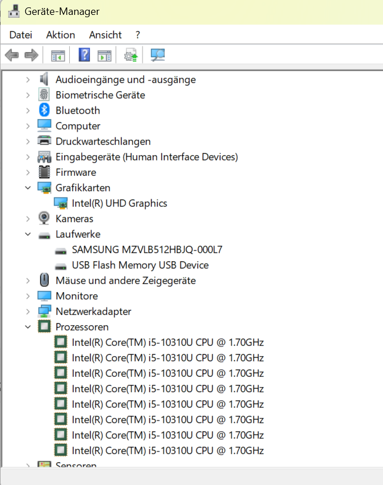Toggle the console tree pane icon

[58, 56]
